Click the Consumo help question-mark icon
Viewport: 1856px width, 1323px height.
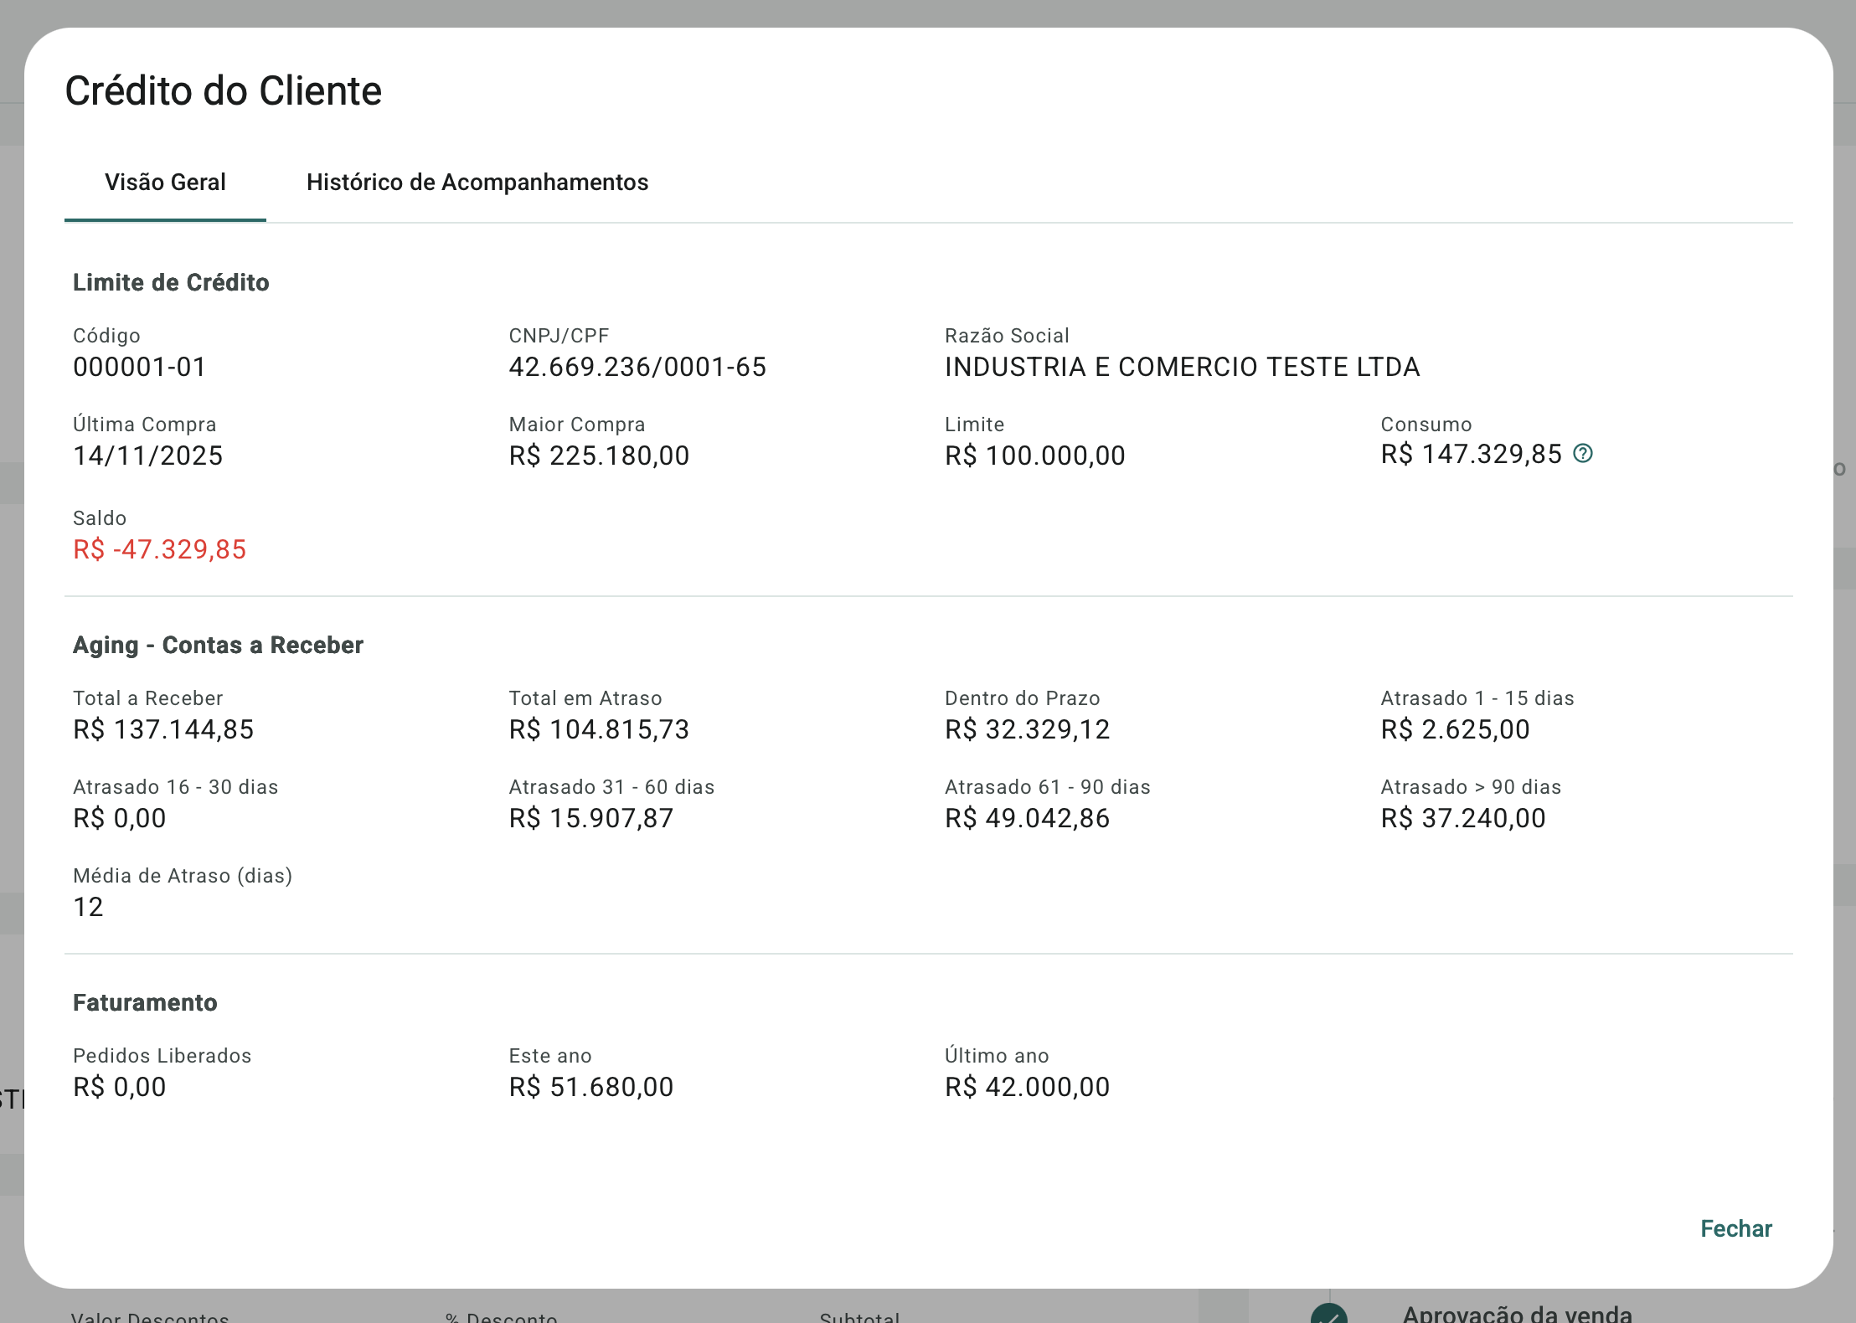coord(1582,453)
